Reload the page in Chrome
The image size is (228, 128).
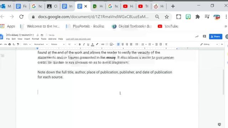coord(21,17)
